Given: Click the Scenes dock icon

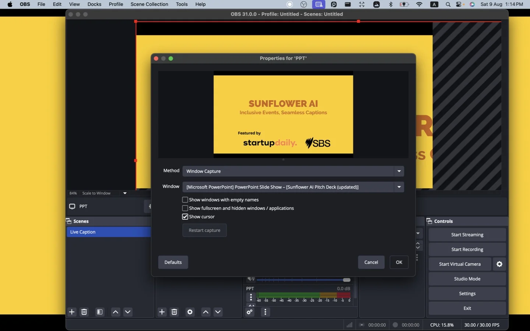Looking at the screenshot, I should [x=68, y=221].
